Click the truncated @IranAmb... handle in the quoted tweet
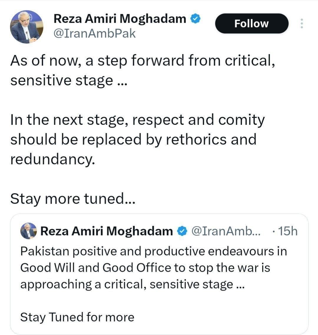The image size is (318, 335). [x=226, y=231]
